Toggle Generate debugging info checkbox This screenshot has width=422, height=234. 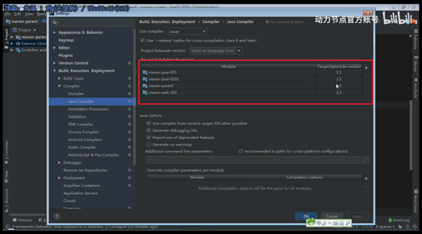tap(148, 130)
